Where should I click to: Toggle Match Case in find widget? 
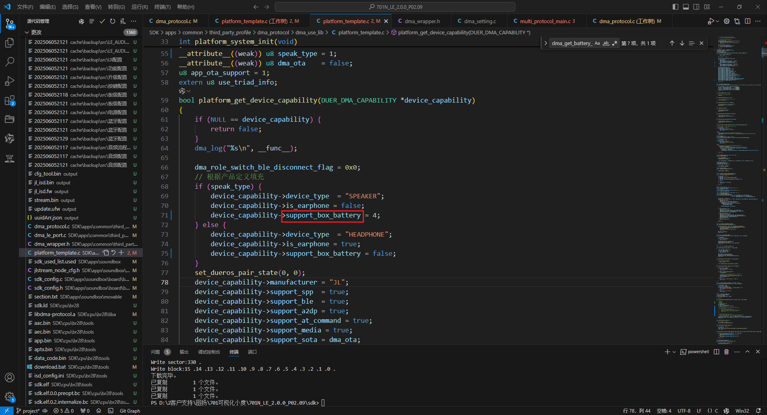(597, 43)
